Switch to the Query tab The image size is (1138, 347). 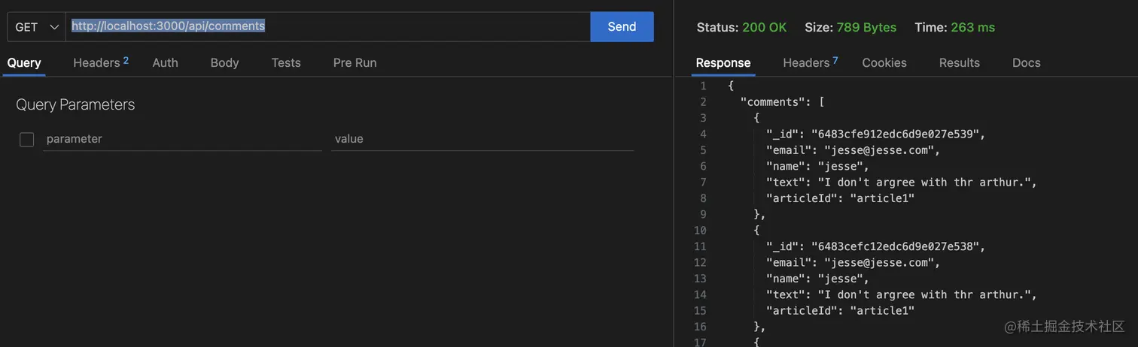(x=24, y=63)
